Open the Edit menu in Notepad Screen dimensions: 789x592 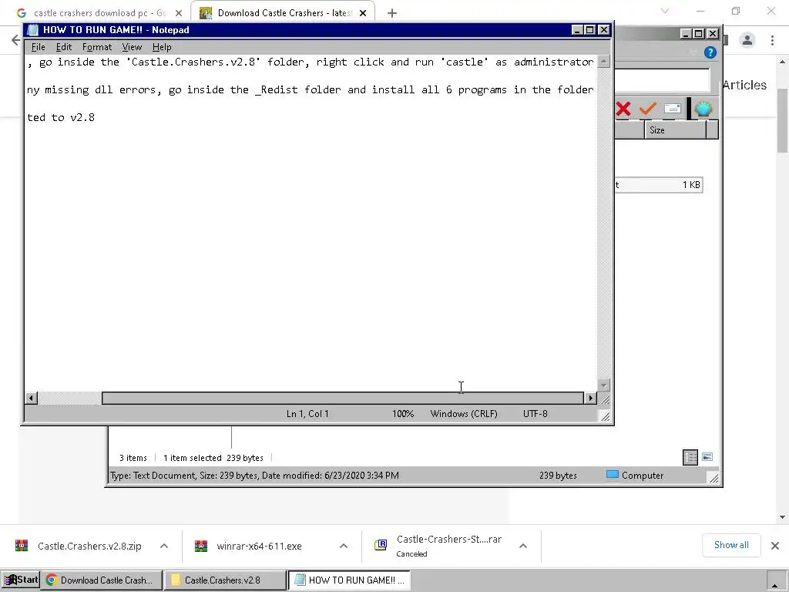point(63,47)
